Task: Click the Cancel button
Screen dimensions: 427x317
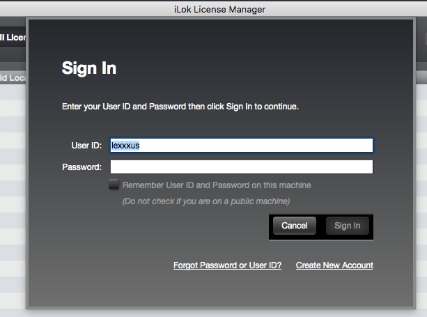Action: tap(295, 226)
